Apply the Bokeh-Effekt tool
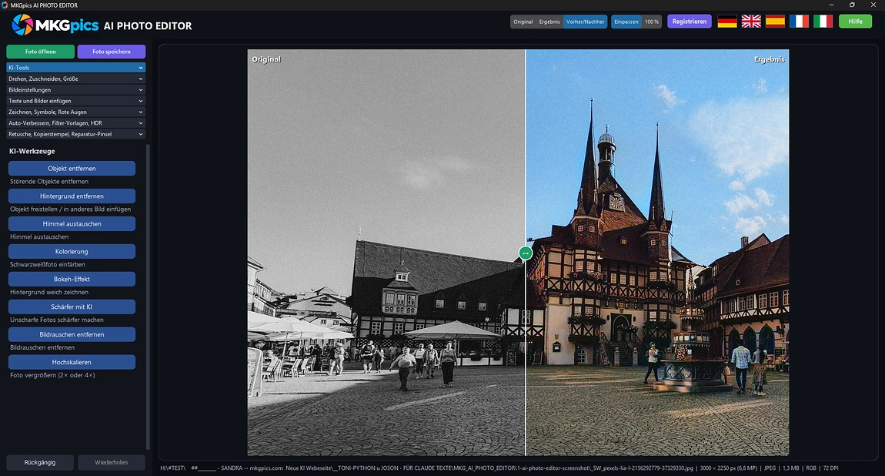The width and height of the screenshot is (885, 476). pos(72,279)
